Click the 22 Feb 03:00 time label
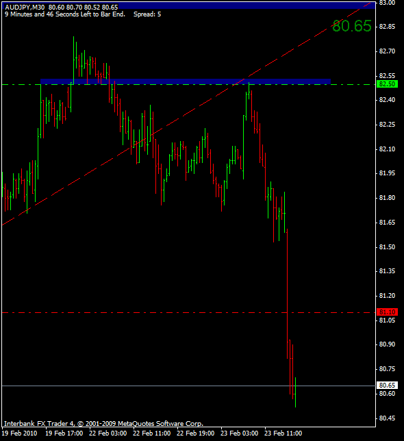 pyautogui.click(x=108, y=433)
